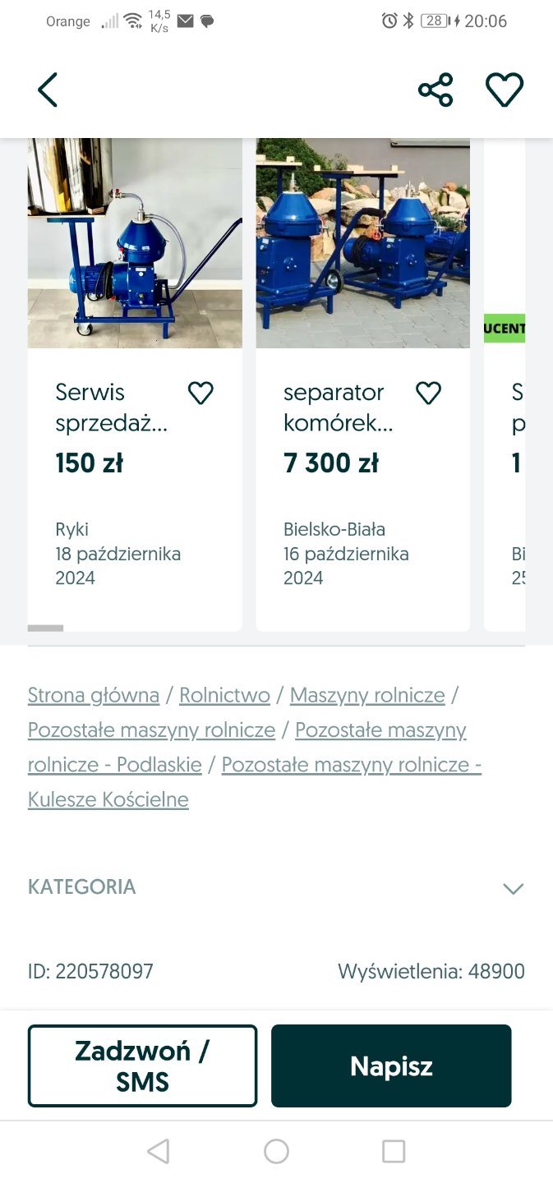Open the Bielsko-Biała separator listing photo

[x=362, y=243]
